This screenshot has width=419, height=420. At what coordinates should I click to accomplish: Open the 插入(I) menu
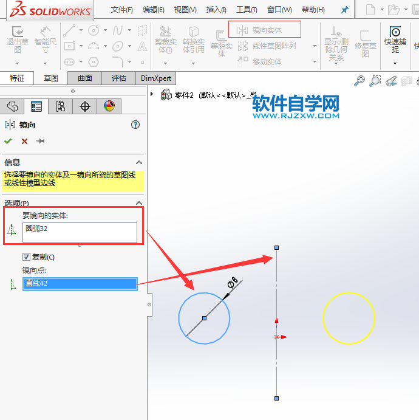pyautogui.click(x=216, y=10)
